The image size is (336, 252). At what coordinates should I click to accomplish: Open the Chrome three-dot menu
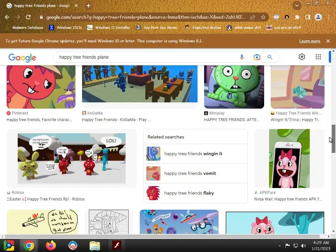click(329, 17)
